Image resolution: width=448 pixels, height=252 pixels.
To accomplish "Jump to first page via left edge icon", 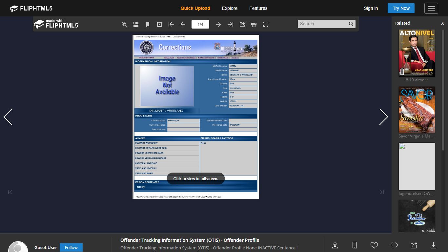I will 10,192.
